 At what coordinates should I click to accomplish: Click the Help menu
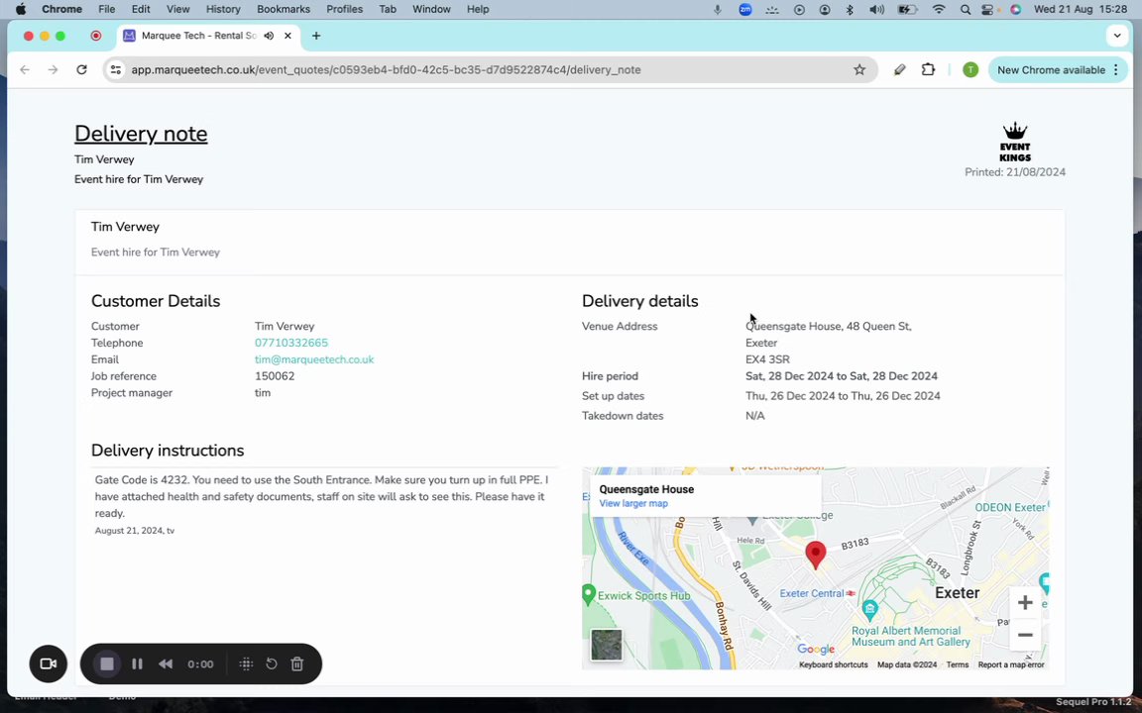(478, 10)
